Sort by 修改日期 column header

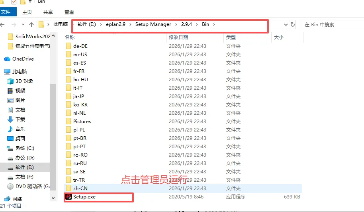178,37
